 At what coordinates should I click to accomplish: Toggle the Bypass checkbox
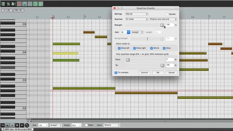[x=167, y=14]
